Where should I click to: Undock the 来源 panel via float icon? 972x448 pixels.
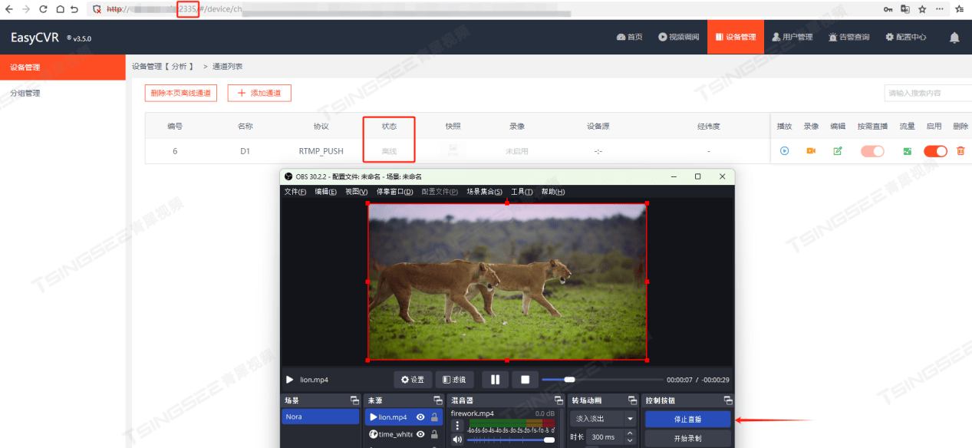tap(437, 400)
